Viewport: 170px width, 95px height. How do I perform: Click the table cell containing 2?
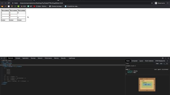(13, 13)
